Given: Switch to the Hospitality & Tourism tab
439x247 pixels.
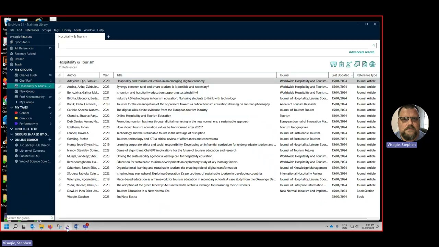Looking at the screenshot, I should pos(80,37).
